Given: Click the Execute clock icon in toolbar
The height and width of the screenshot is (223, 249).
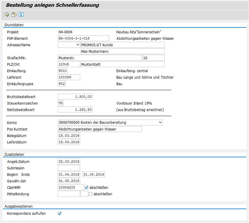Looking at the screenshot, I should [7, 14].
